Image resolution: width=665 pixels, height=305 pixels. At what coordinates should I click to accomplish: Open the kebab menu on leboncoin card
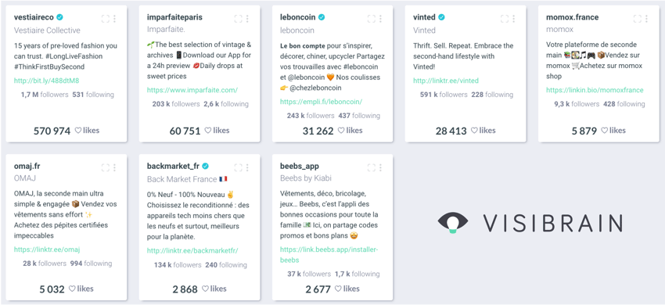[x=380, y=19]
